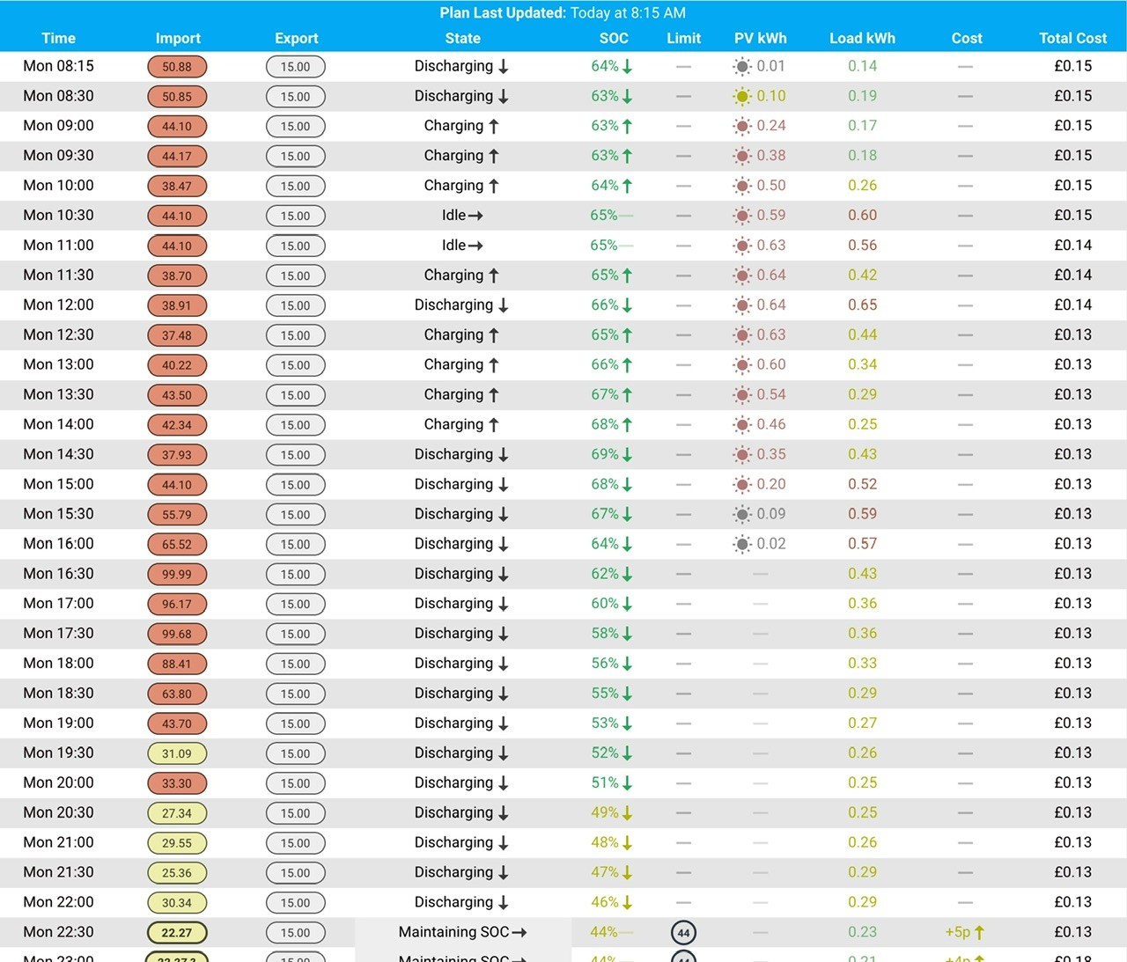This screenshot has width=1127, height=962.
Task: Click the yellow 31.09 import rate badge
Action: (x=177, y=754)
